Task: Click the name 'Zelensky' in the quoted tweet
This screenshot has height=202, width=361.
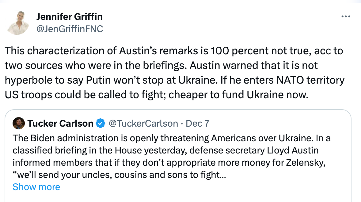Action: (306, 163)
